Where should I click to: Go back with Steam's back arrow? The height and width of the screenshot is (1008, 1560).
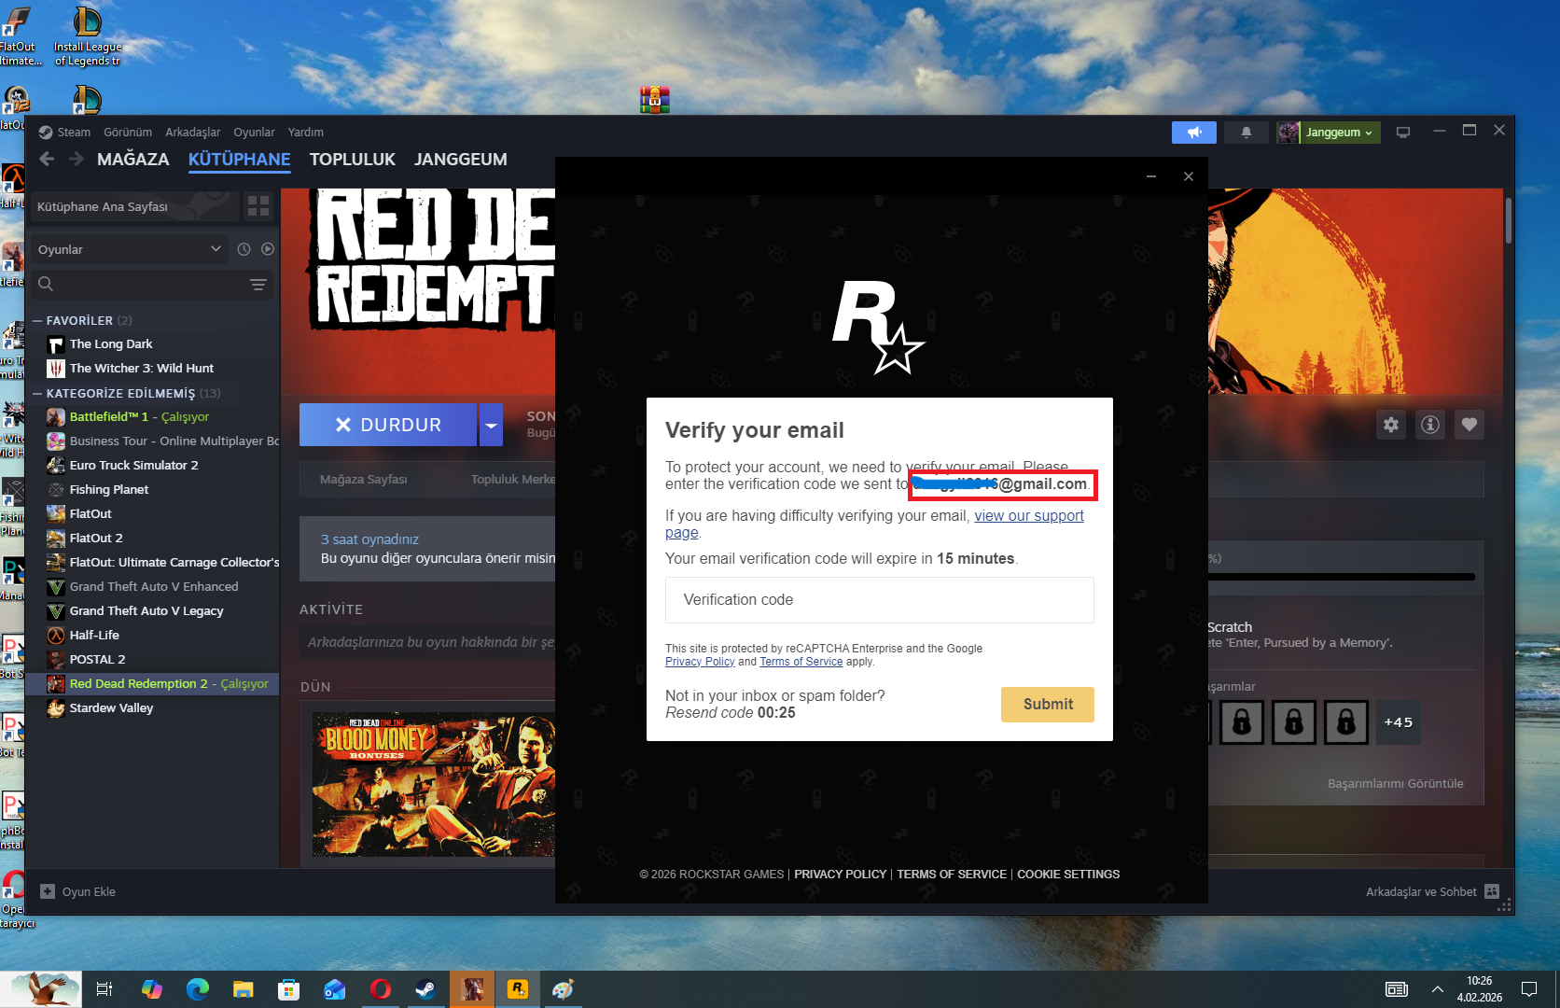click(47, 160)
